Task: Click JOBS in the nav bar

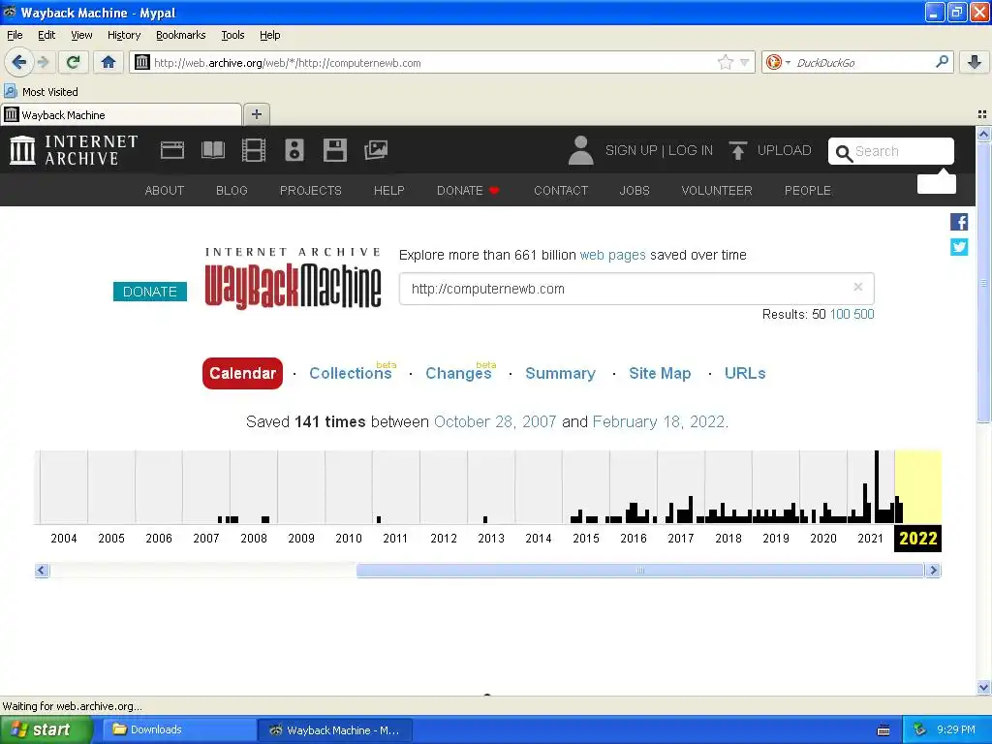Action: pyautogui.click(x=635, y=191)
